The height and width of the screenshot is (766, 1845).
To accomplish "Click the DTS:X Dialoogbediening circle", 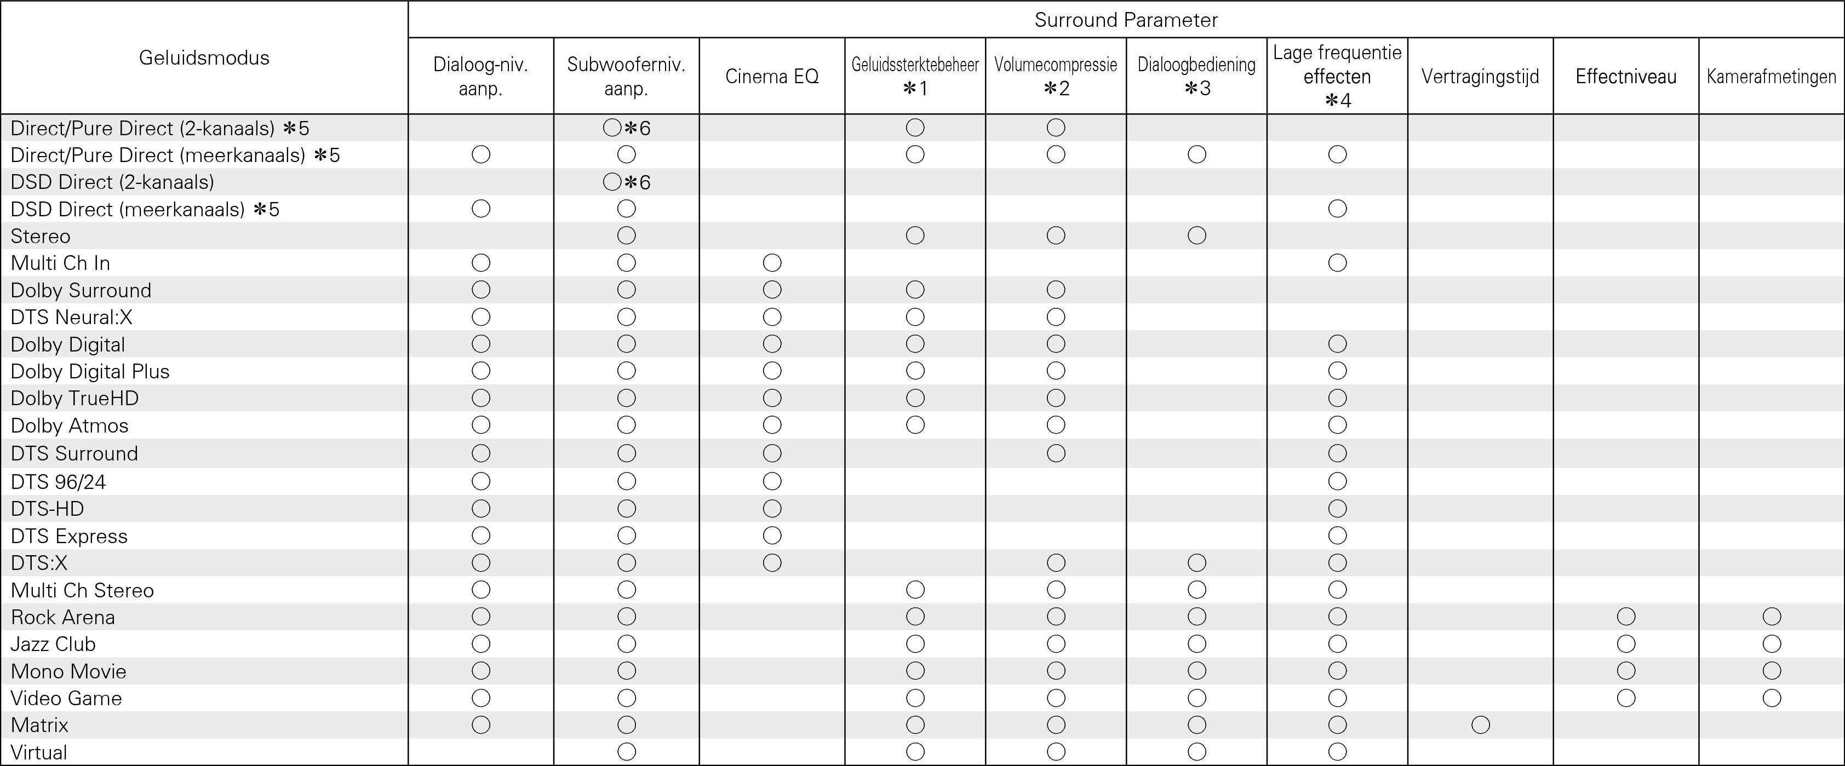I will click(x=1196, y=563).
